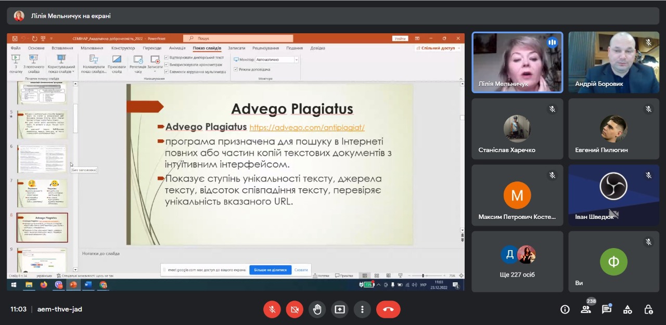
Task: Open the Рецензування ribbon tab
Action: pyautogui.click(x=265, y=48)
